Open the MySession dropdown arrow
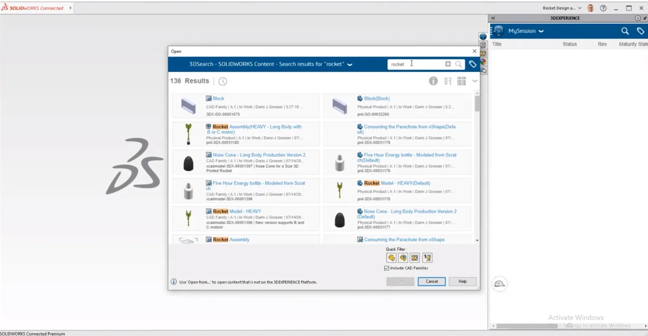The image size is (648, 336). pyautogui.click(x=541, y=31)
